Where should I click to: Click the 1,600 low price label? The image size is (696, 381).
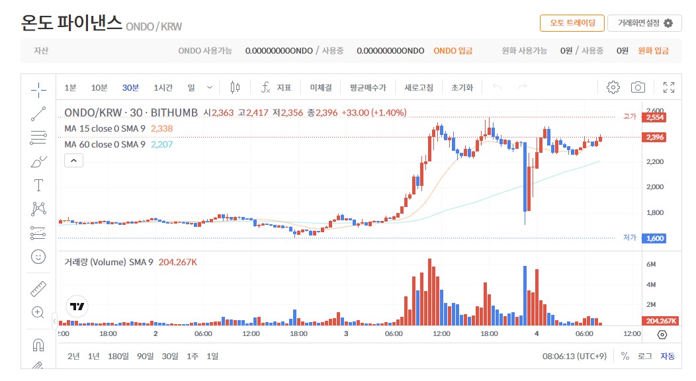tap(655, 238)
